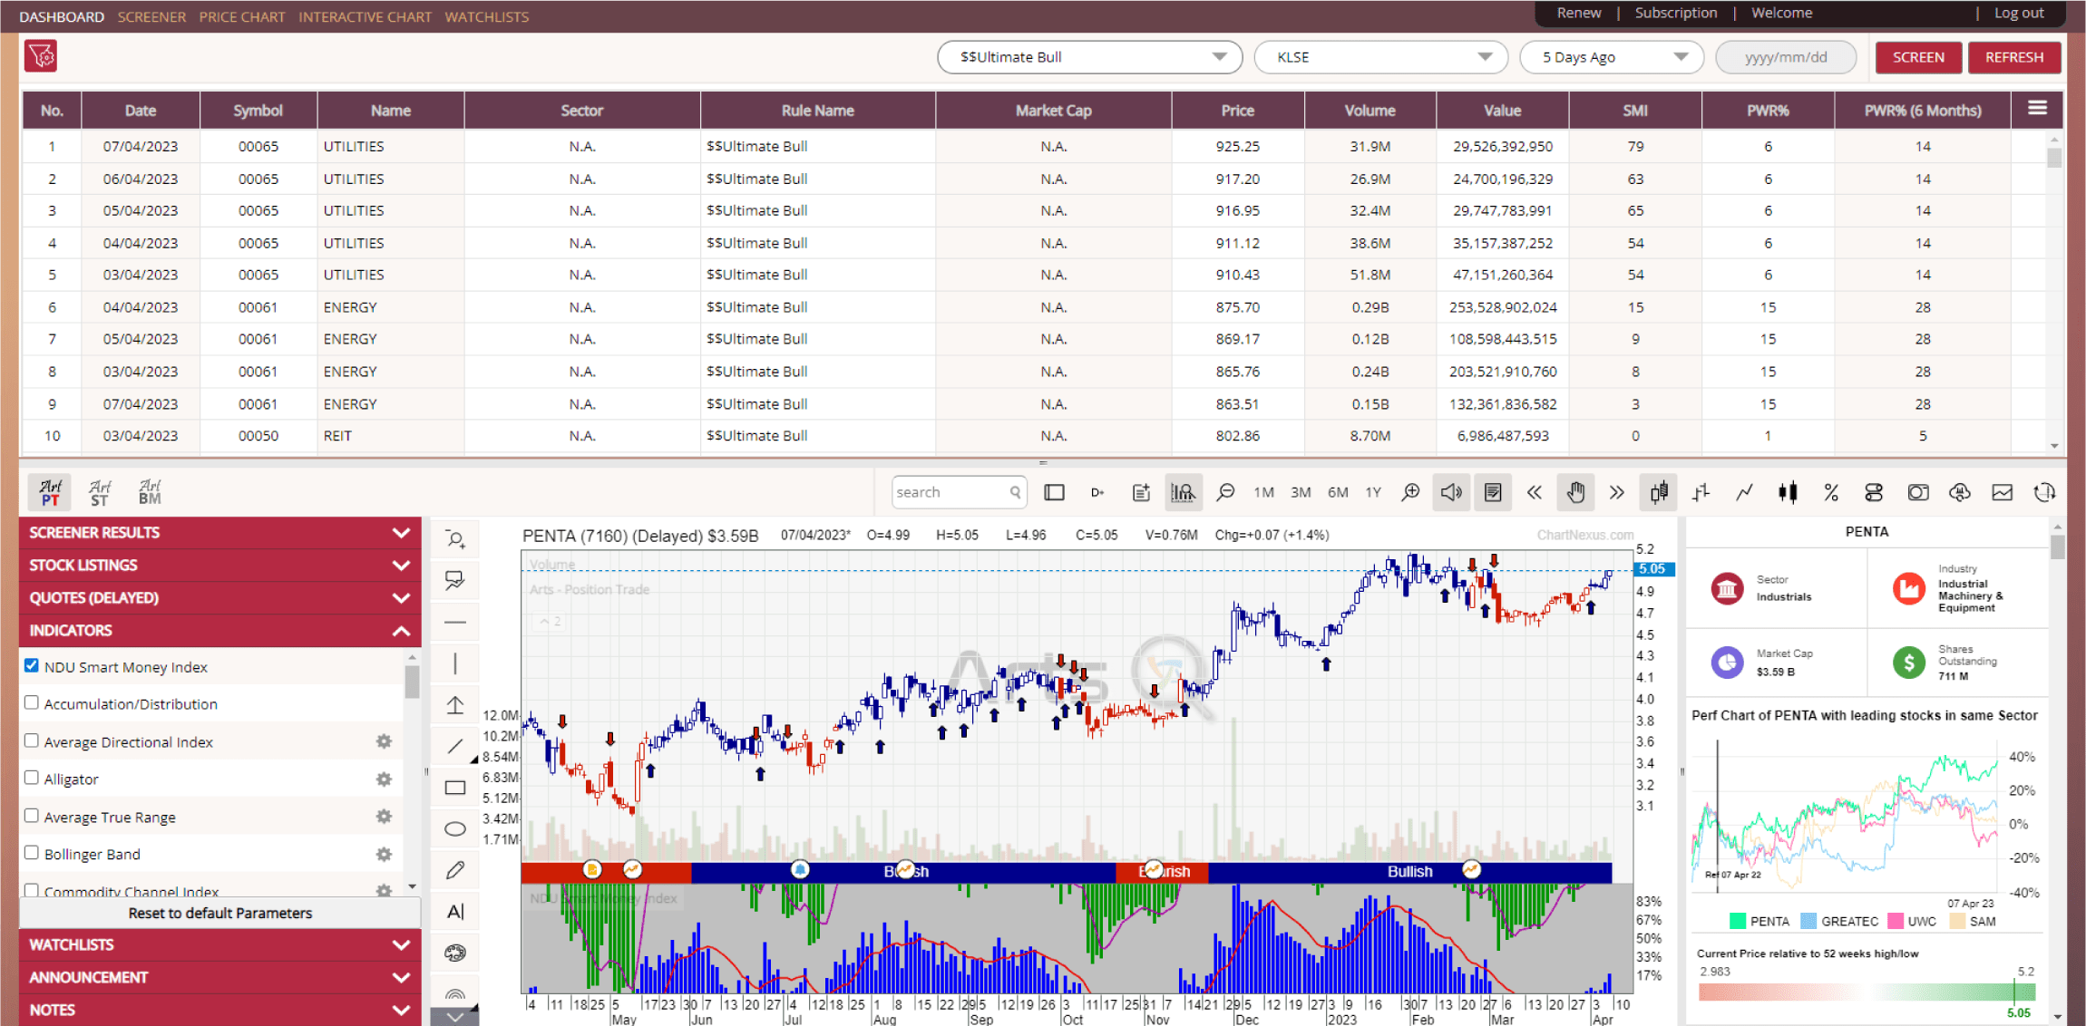Open the 5 Days Ago period dropdown

click(x=1612, y=57)
